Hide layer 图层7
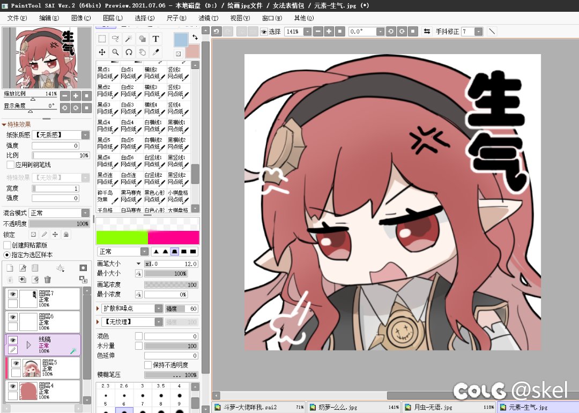 coord(13,294)
